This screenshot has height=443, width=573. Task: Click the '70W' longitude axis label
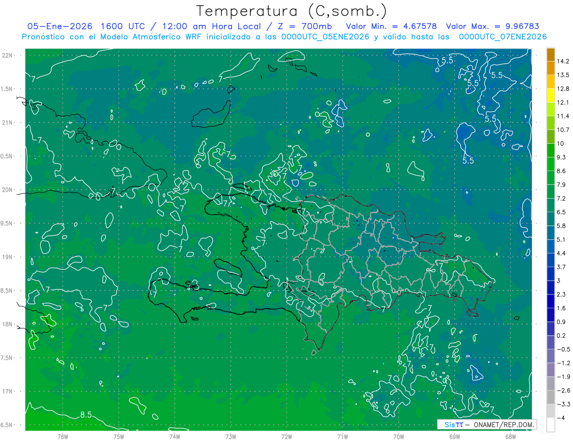tap(399, 436)
